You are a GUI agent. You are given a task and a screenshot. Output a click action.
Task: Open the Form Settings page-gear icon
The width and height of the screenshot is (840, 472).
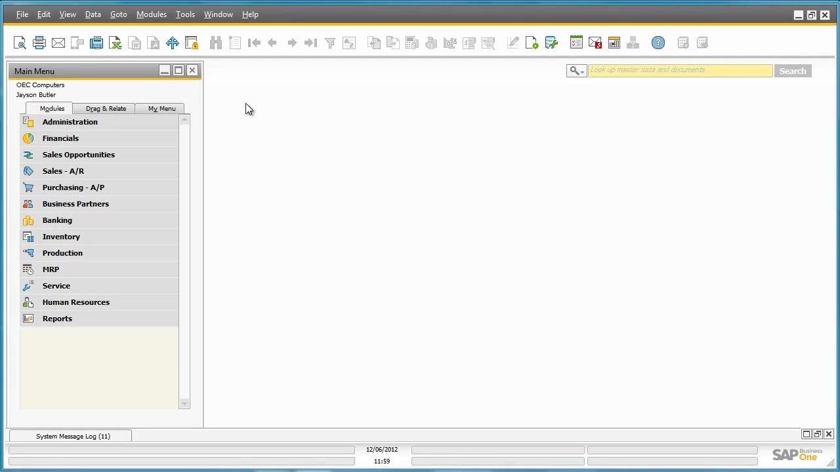tap(532, 43)
